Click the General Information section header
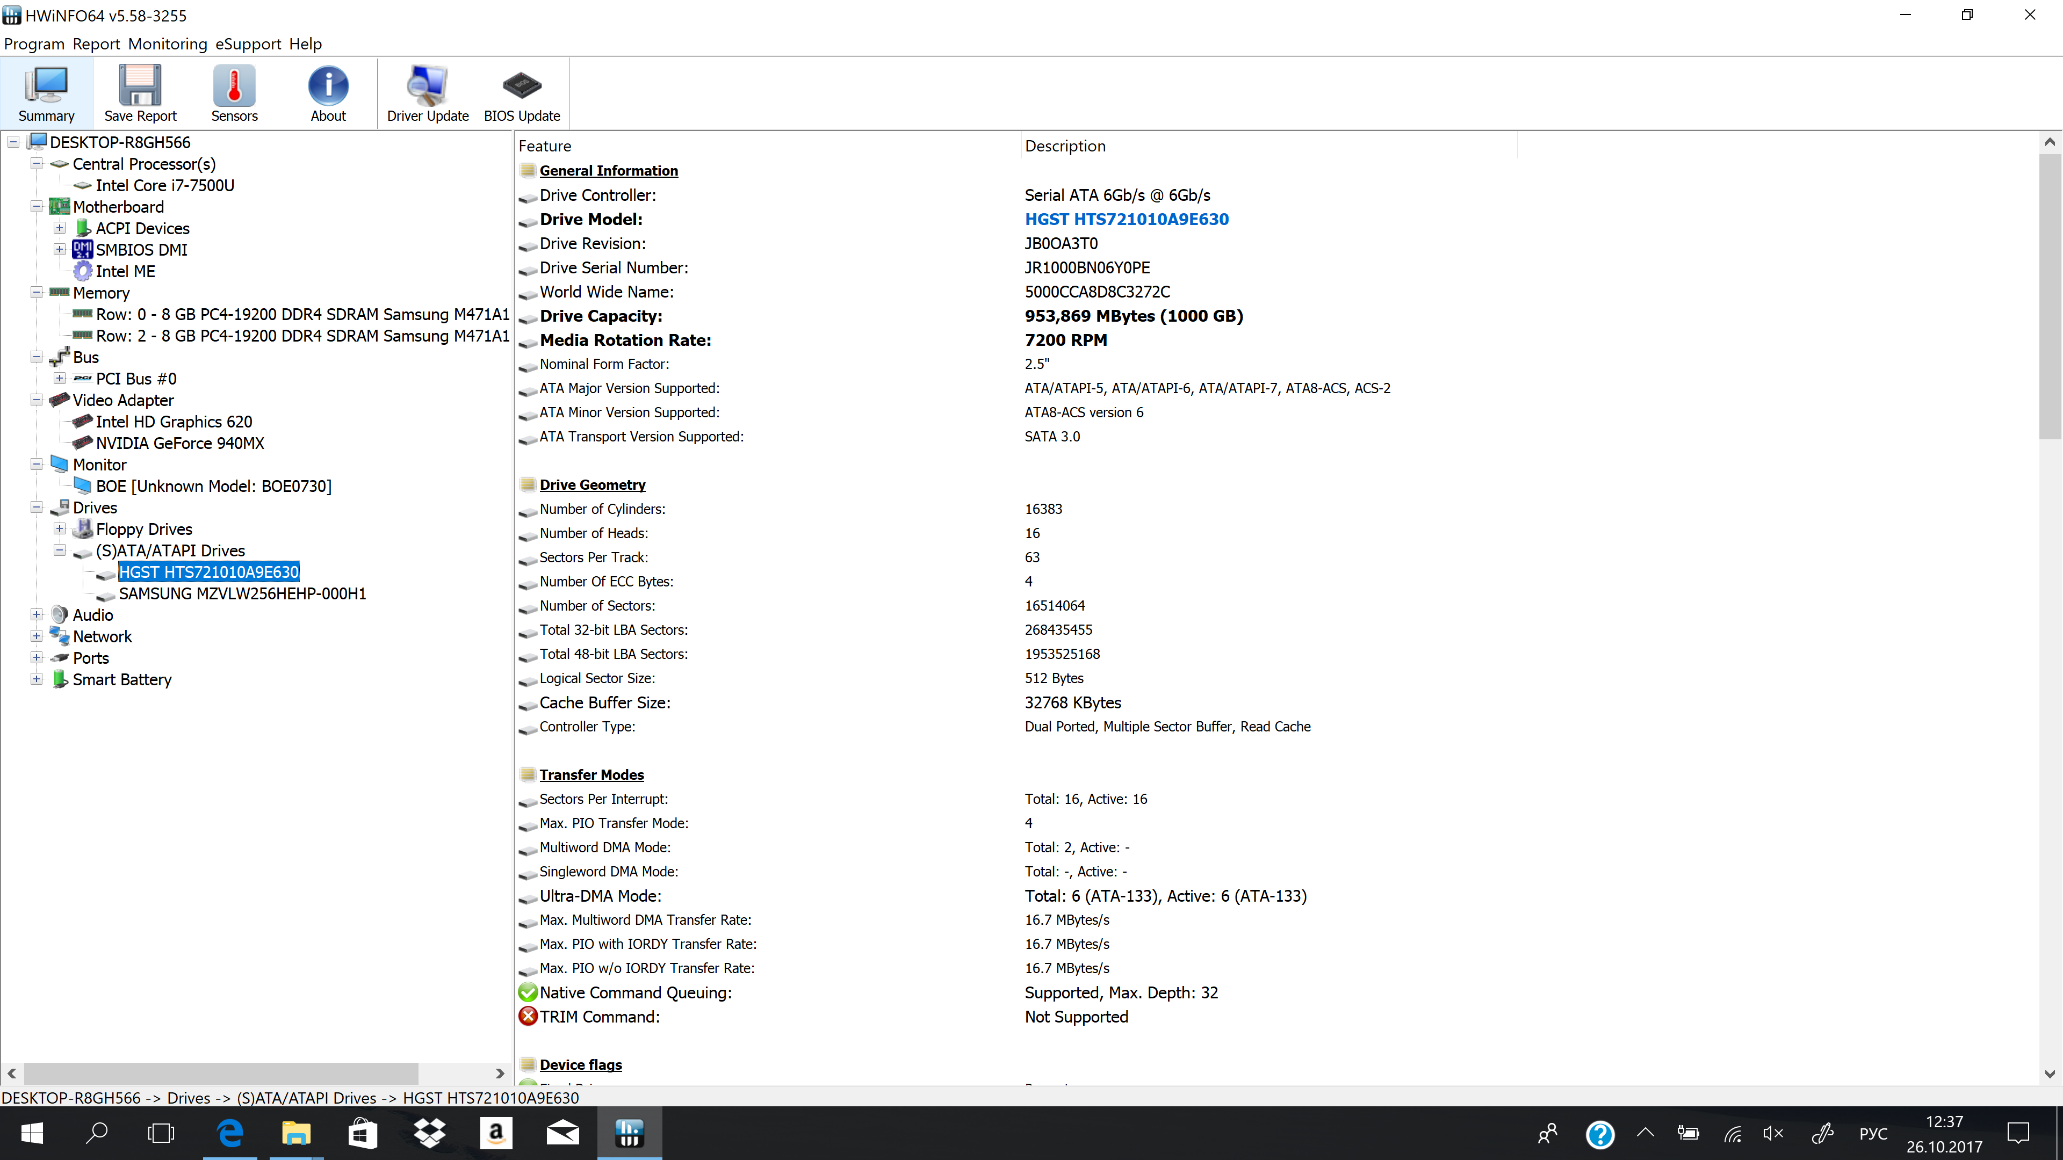 pyautogui.click(x=609, y=171)
